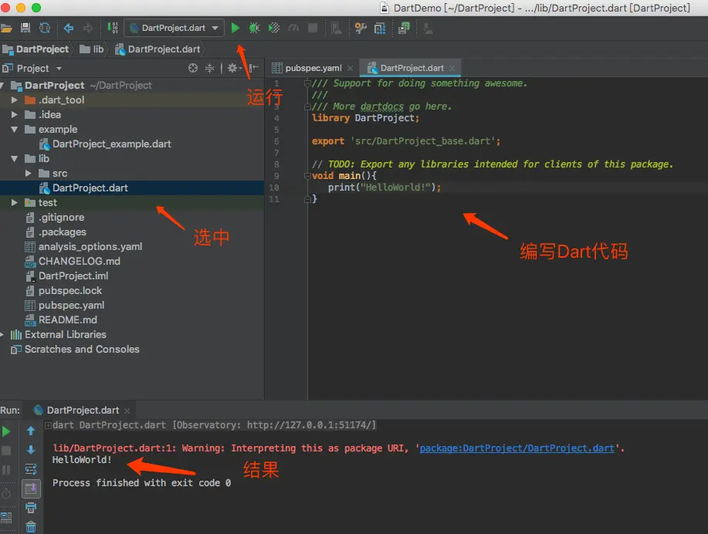Click the green chip toolbar icon
Viewport: 708px width, 534px height.
[x=404, y=28]
